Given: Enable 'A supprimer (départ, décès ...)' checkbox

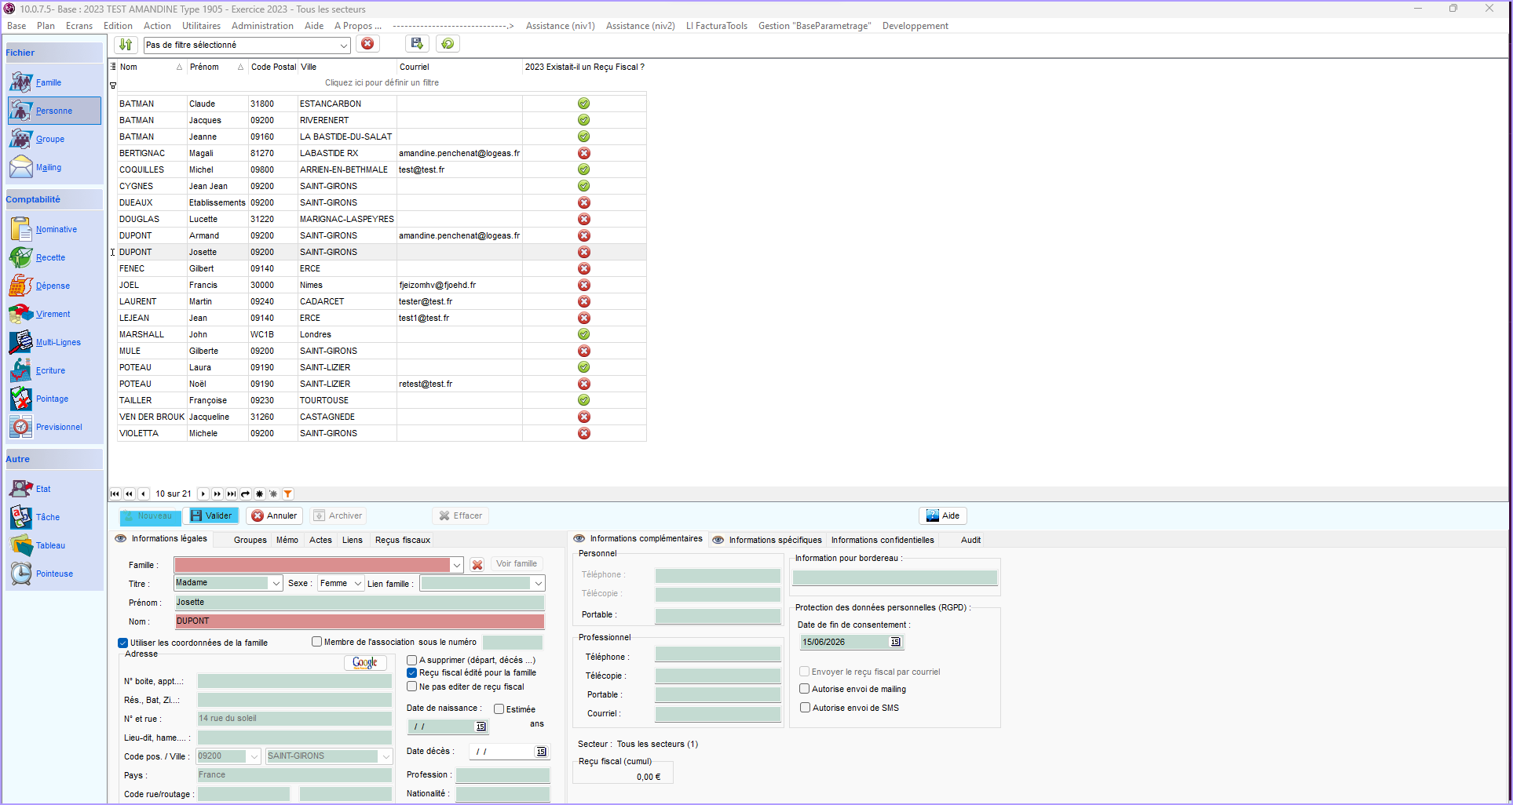Looking at the screenshot, I should [412, 660].
